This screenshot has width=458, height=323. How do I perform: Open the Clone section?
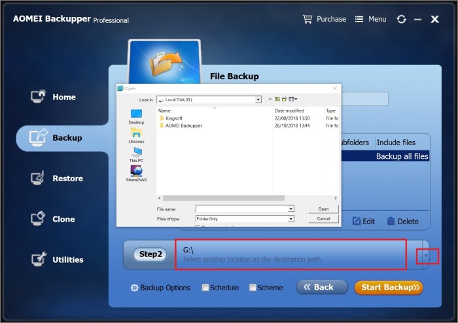pyautogui.click(x=53, y=219)
